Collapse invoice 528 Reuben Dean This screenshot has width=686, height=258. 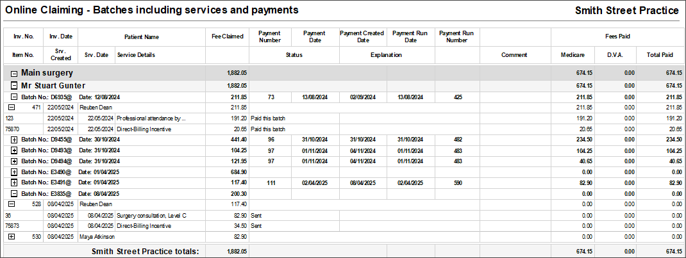[12, 204]
